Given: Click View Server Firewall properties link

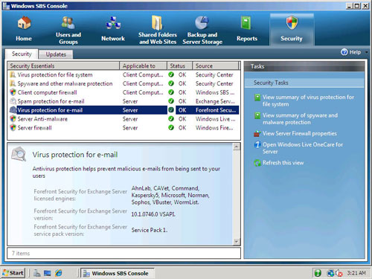Looking at the screenshot, I should (x=300, y=133).
